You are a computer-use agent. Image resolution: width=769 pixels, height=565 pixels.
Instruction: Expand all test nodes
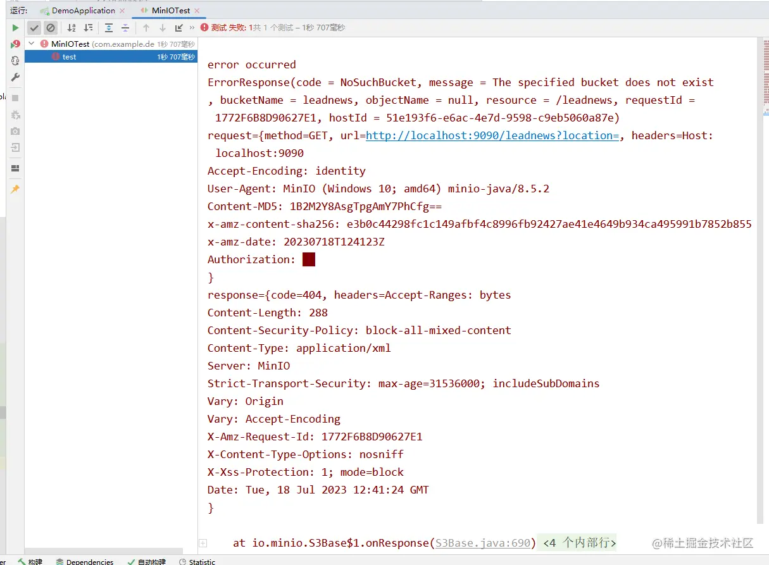tap(109, 28)
